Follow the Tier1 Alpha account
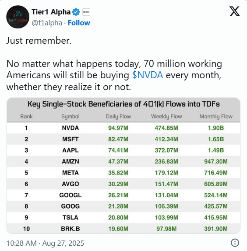 79,23
